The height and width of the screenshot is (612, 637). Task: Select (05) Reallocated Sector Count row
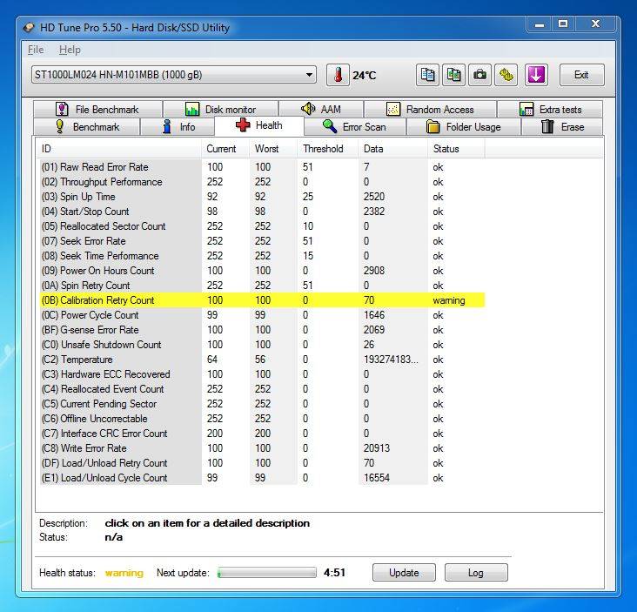pos(262,226)
